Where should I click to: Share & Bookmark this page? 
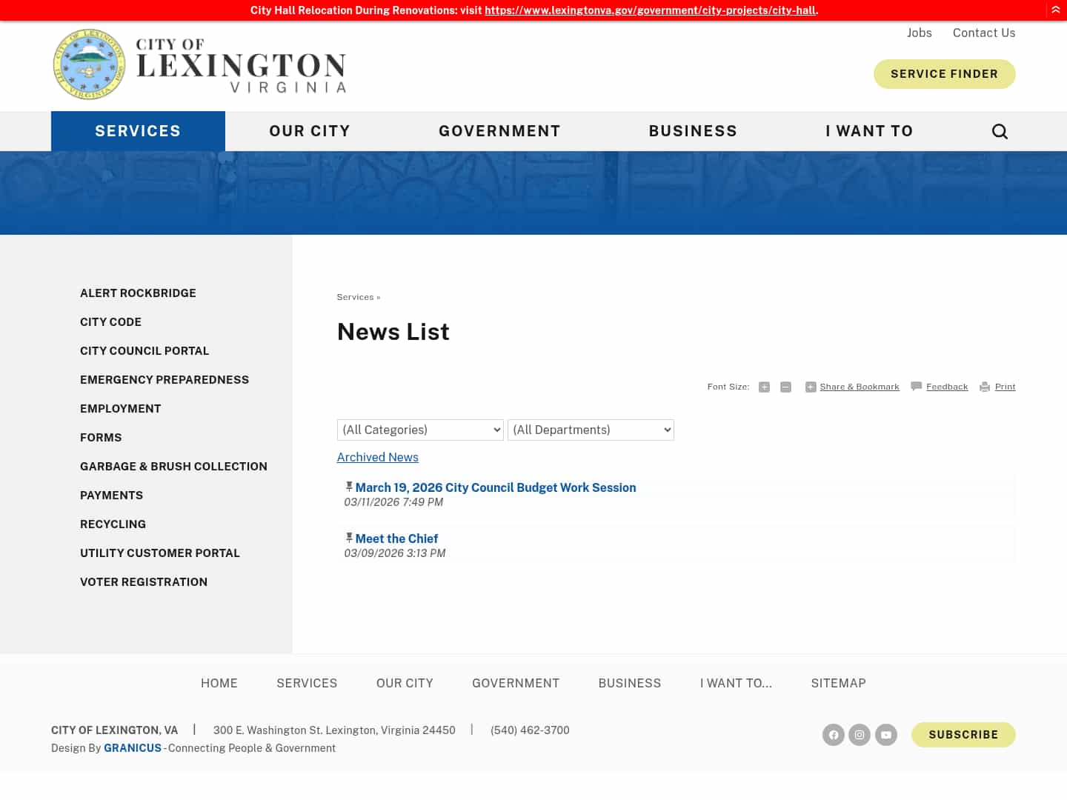pyautogui.click(x=859, y=386)
